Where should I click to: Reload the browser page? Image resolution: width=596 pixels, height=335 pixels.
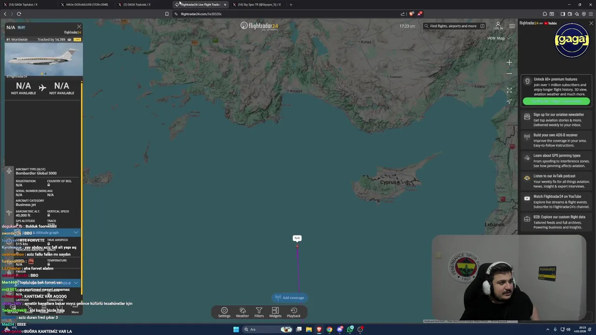point(19,14)
